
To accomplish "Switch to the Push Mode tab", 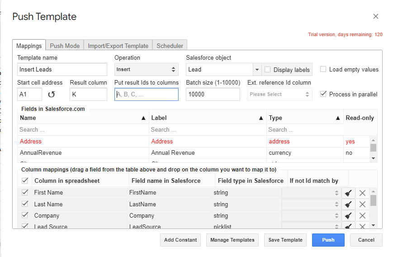I will pos(65,46).
